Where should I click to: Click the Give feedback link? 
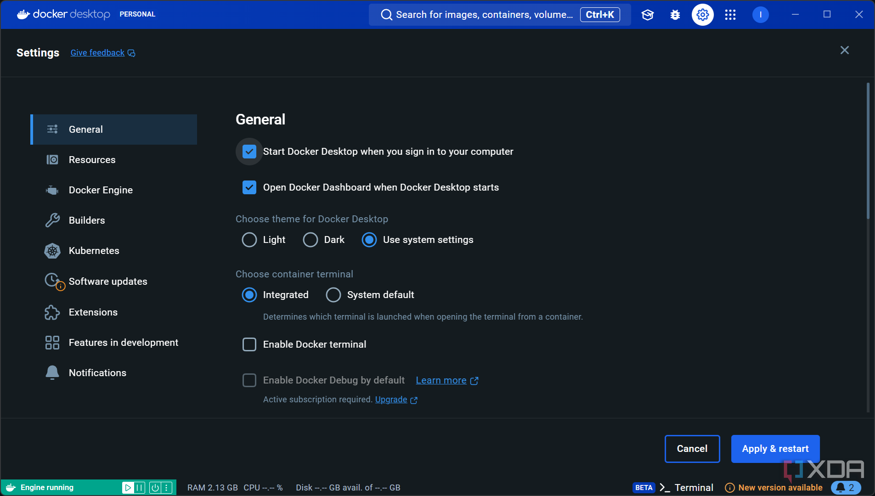tap(97, 53)
